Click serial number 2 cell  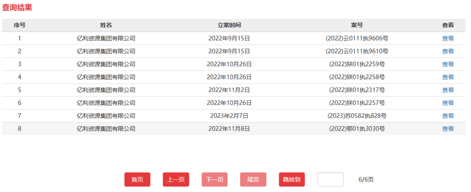tap(20, 51)
